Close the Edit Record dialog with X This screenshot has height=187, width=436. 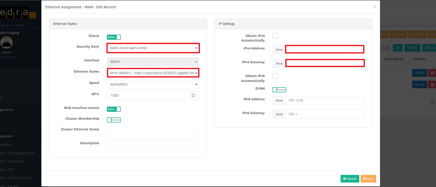click(374, 7)
